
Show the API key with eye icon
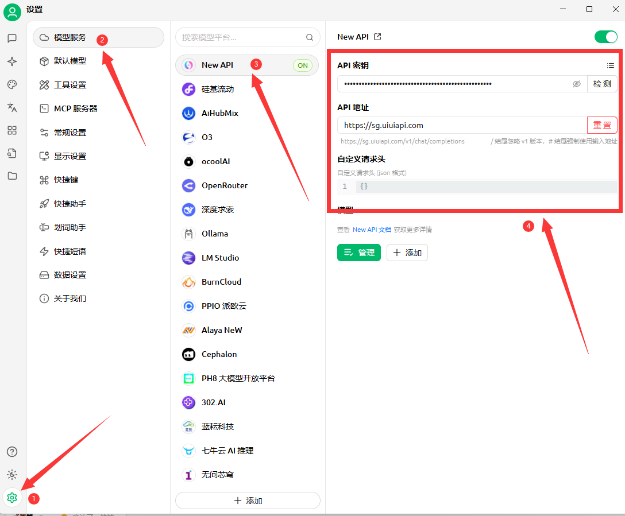click(576, 84)
